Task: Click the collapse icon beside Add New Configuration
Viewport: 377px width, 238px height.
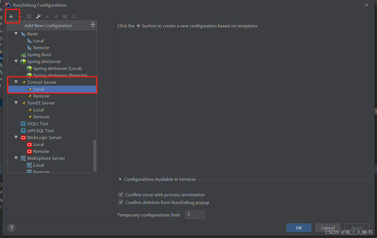Action: coord(93,25)
